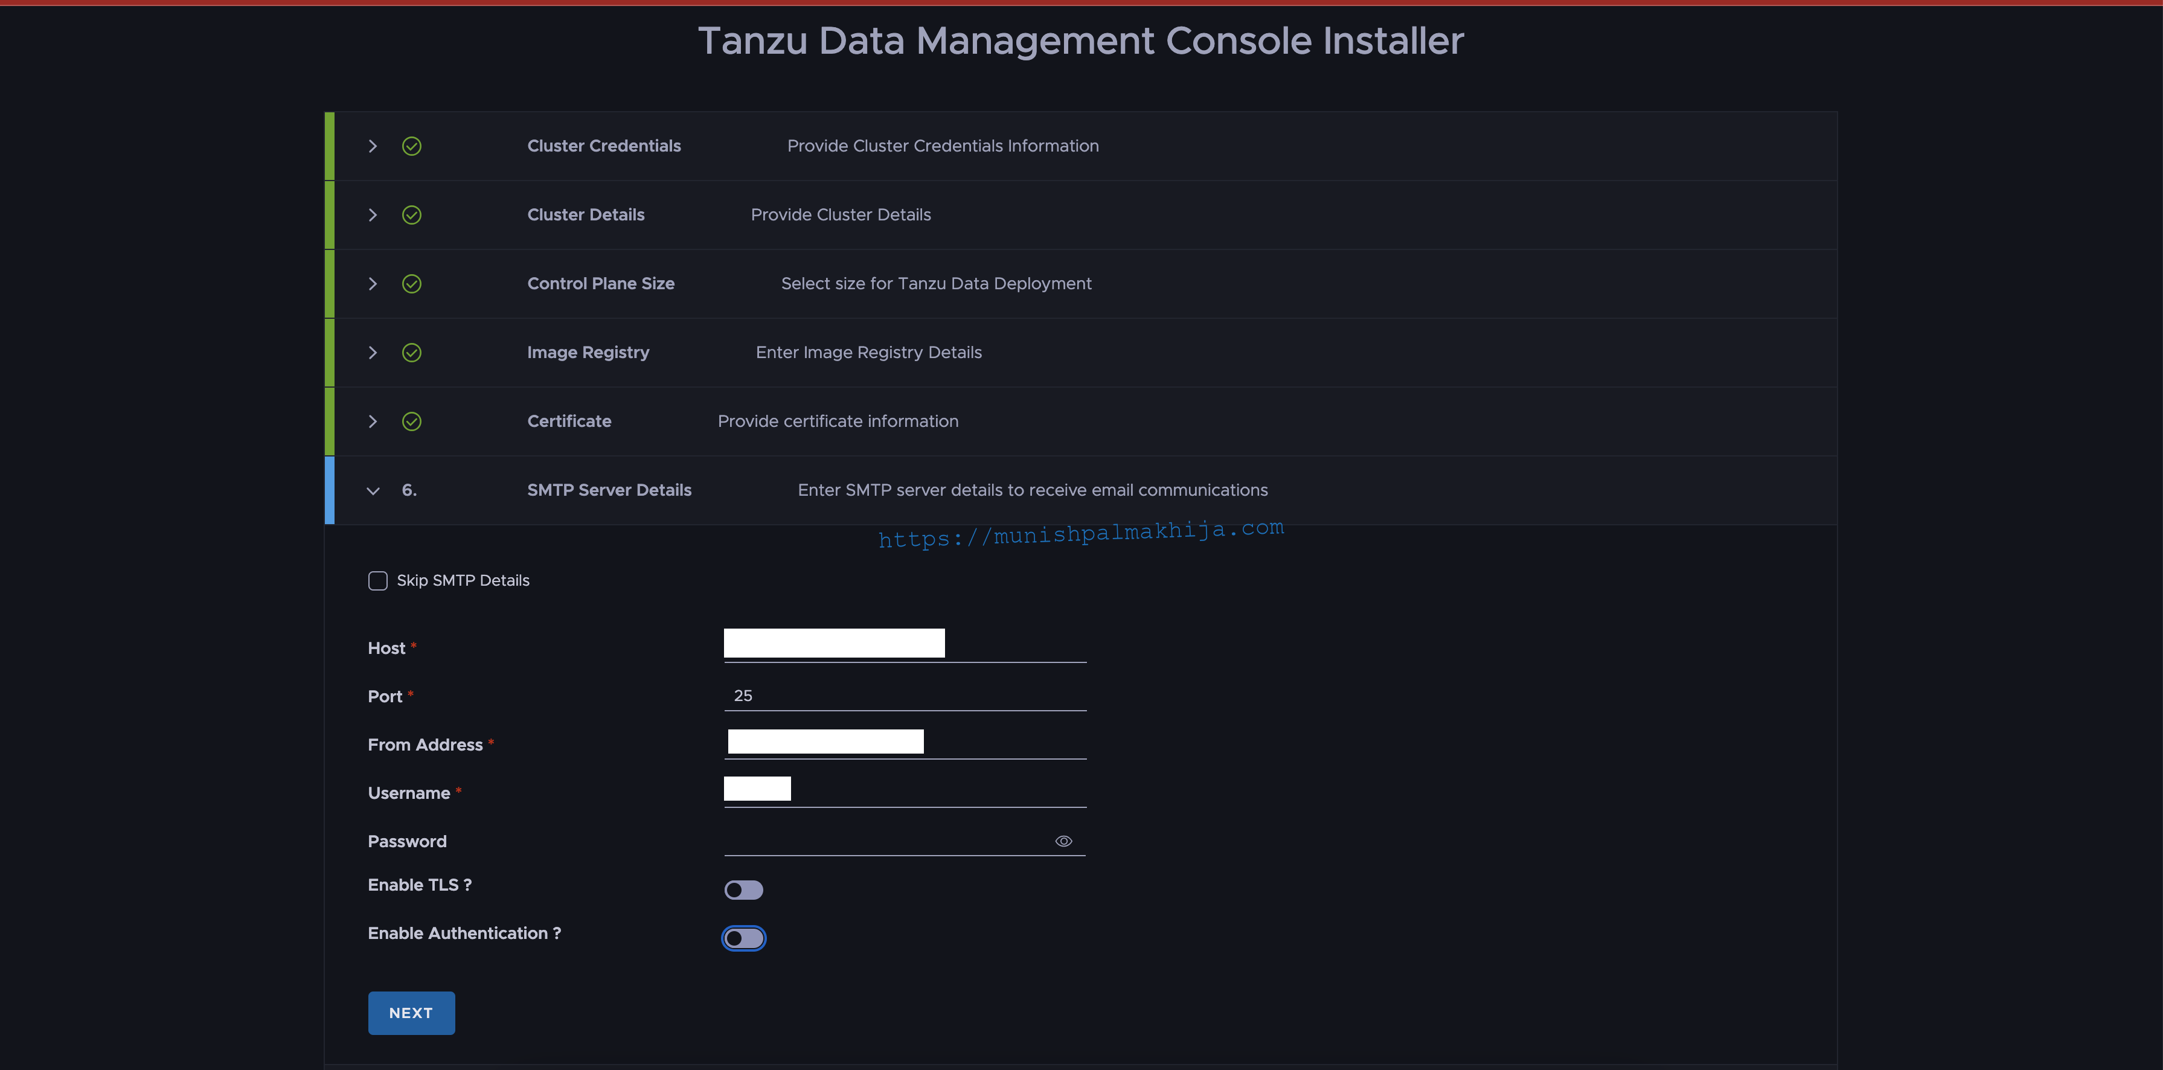This screenshot has width=2163, height=1070.
Task: Click the NEXT button
Action: (411, 1013)
